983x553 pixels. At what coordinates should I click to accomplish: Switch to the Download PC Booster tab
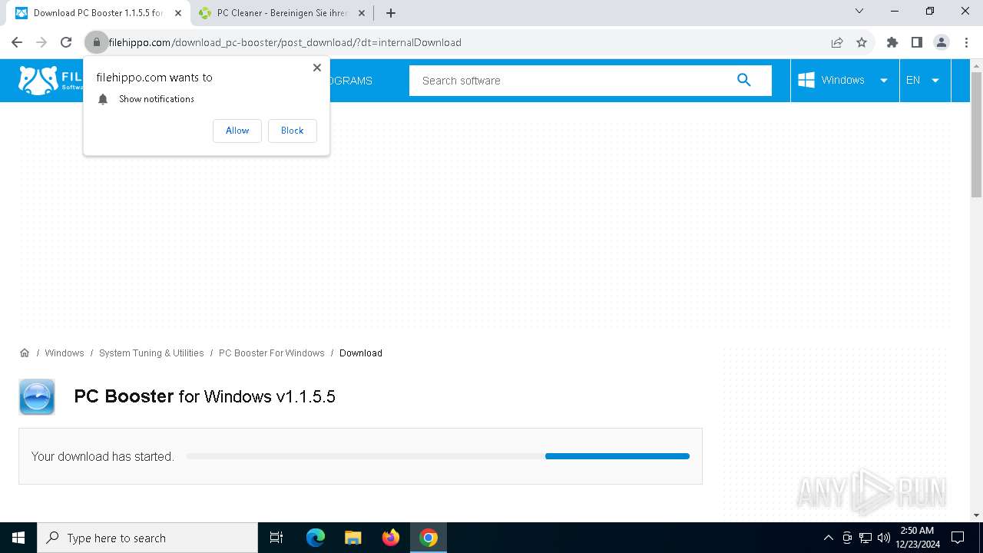[x=99, y=13]
